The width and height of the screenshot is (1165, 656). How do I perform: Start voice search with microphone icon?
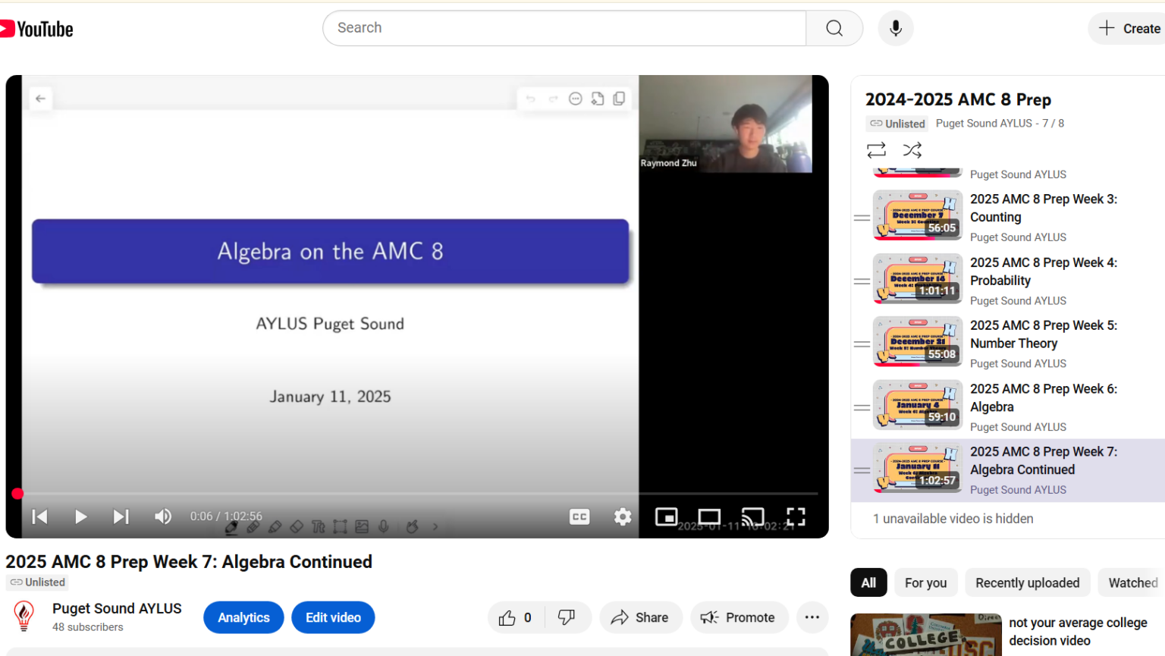(896, 28)
